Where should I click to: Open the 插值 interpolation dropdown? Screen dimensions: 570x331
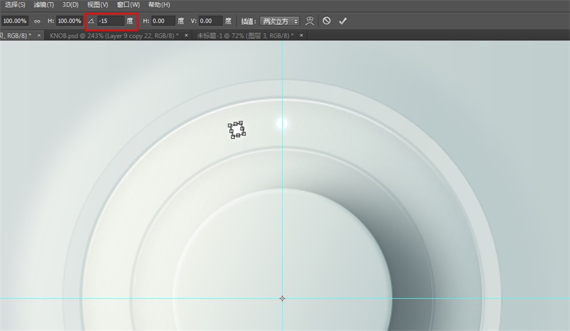[280, 21]
